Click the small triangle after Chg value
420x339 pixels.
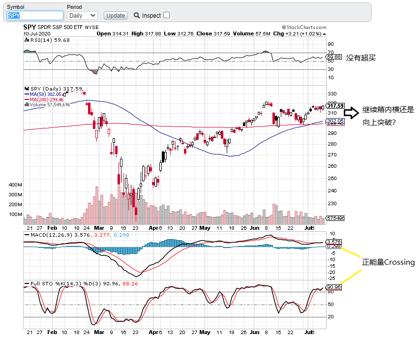(325, 34)
